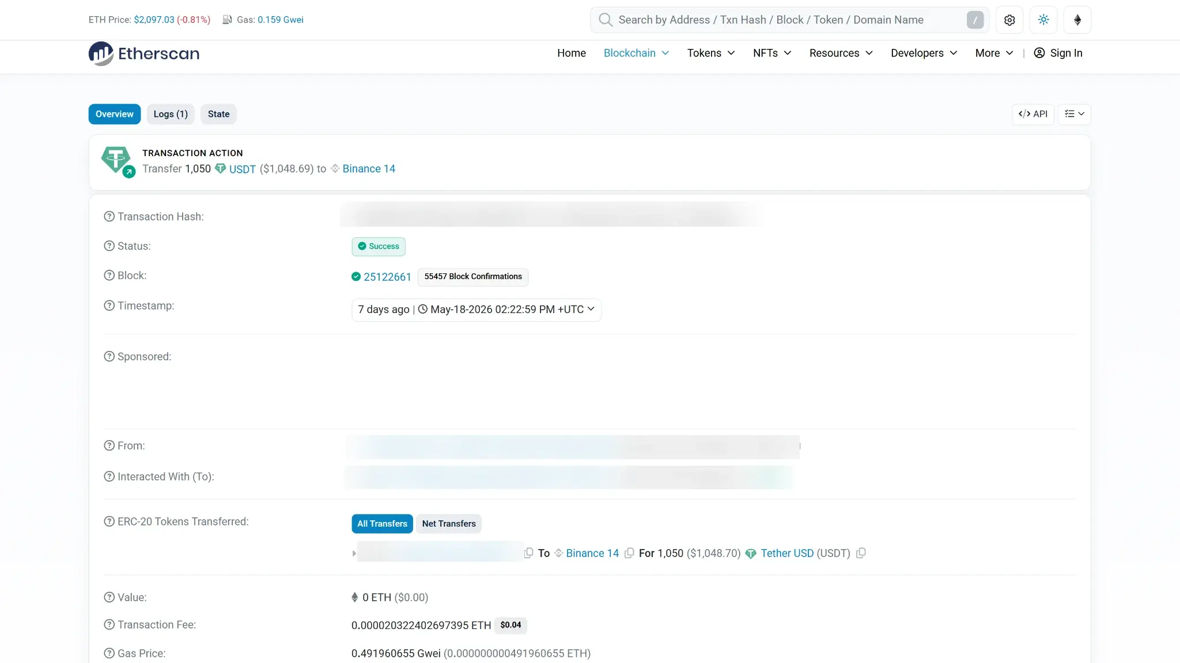
Task: Switch to the State tab
Action: click(x=218, y=114)
